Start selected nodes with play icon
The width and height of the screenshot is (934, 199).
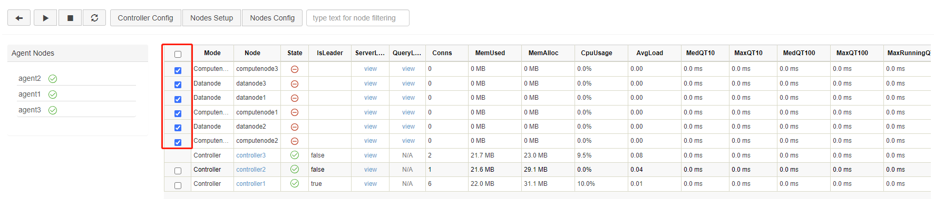(x=45, y=18)
